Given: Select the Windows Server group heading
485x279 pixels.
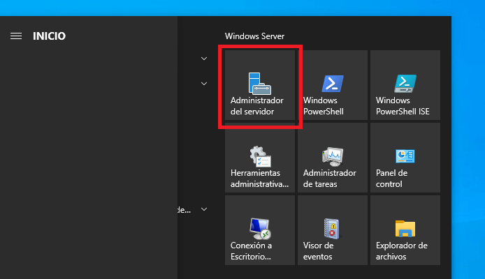Looking at the screenshot, I should [x=254, y=36].
